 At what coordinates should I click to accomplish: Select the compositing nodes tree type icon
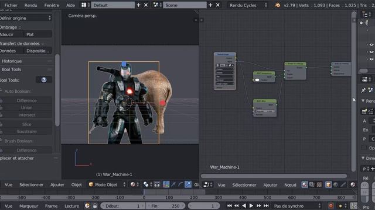(x=312, y=185)
